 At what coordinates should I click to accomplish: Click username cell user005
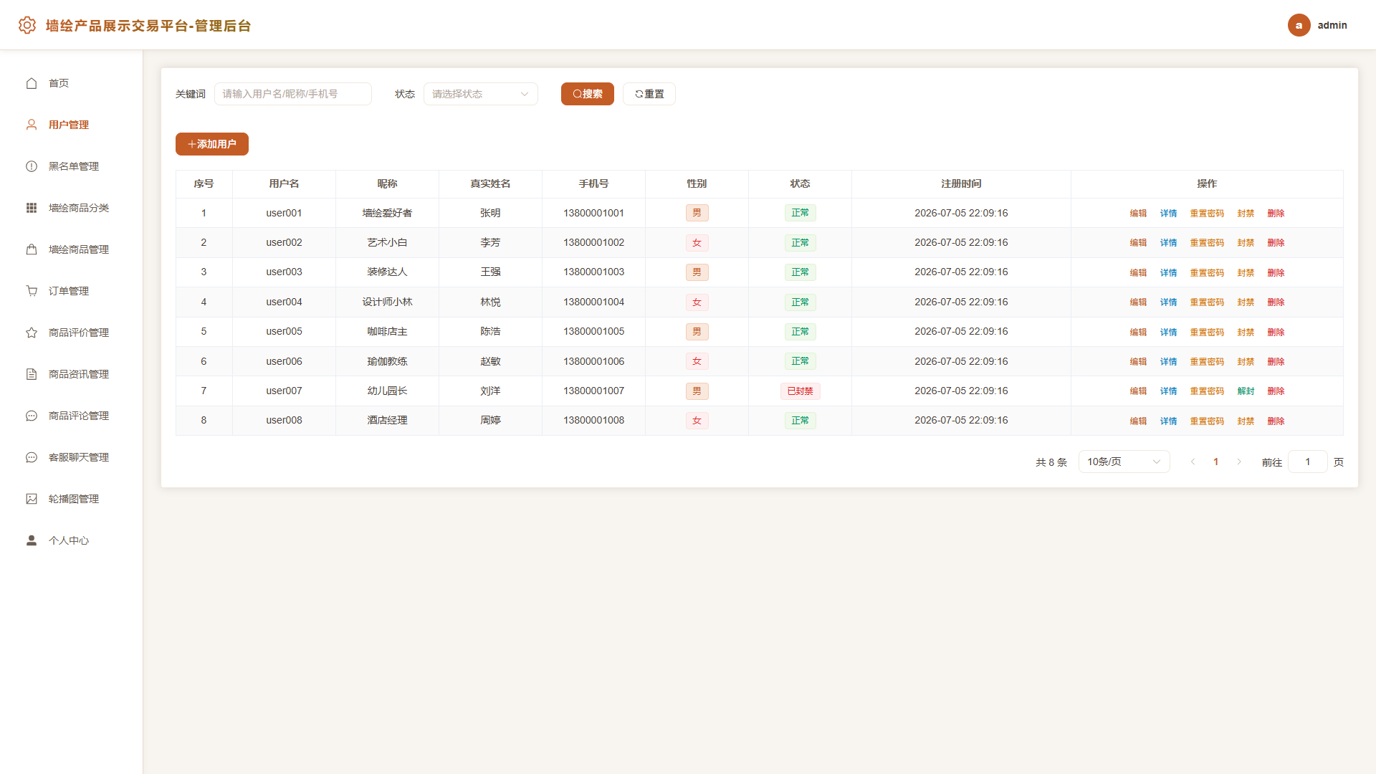coord(284,331)
